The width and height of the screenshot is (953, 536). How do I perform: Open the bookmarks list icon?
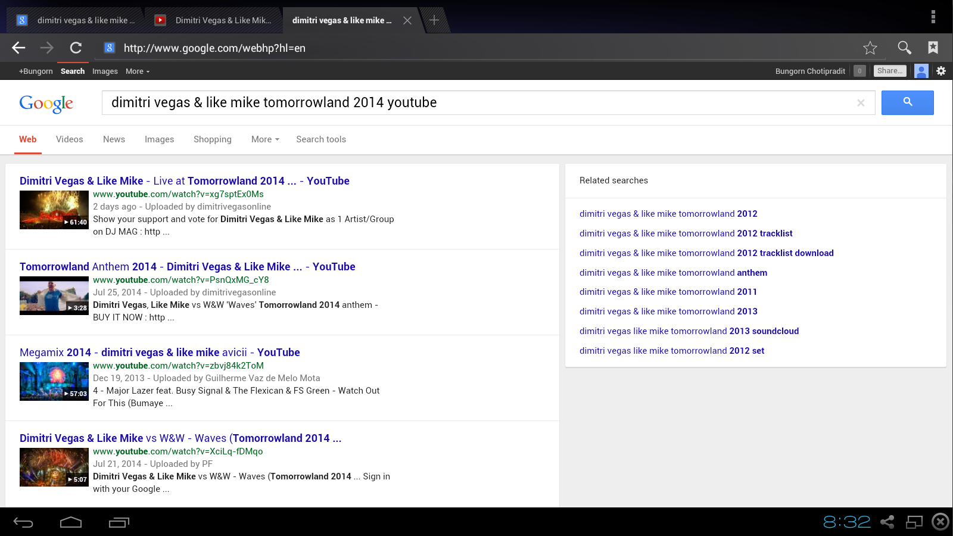tap(933, 48)
